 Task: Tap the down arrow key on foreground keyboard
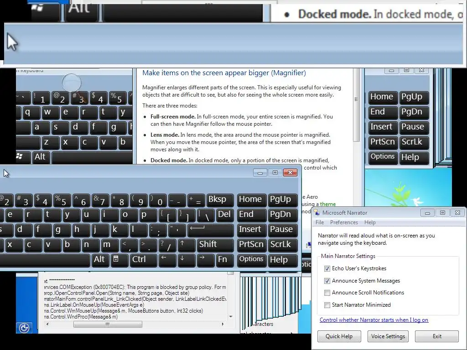coord(186,260)
